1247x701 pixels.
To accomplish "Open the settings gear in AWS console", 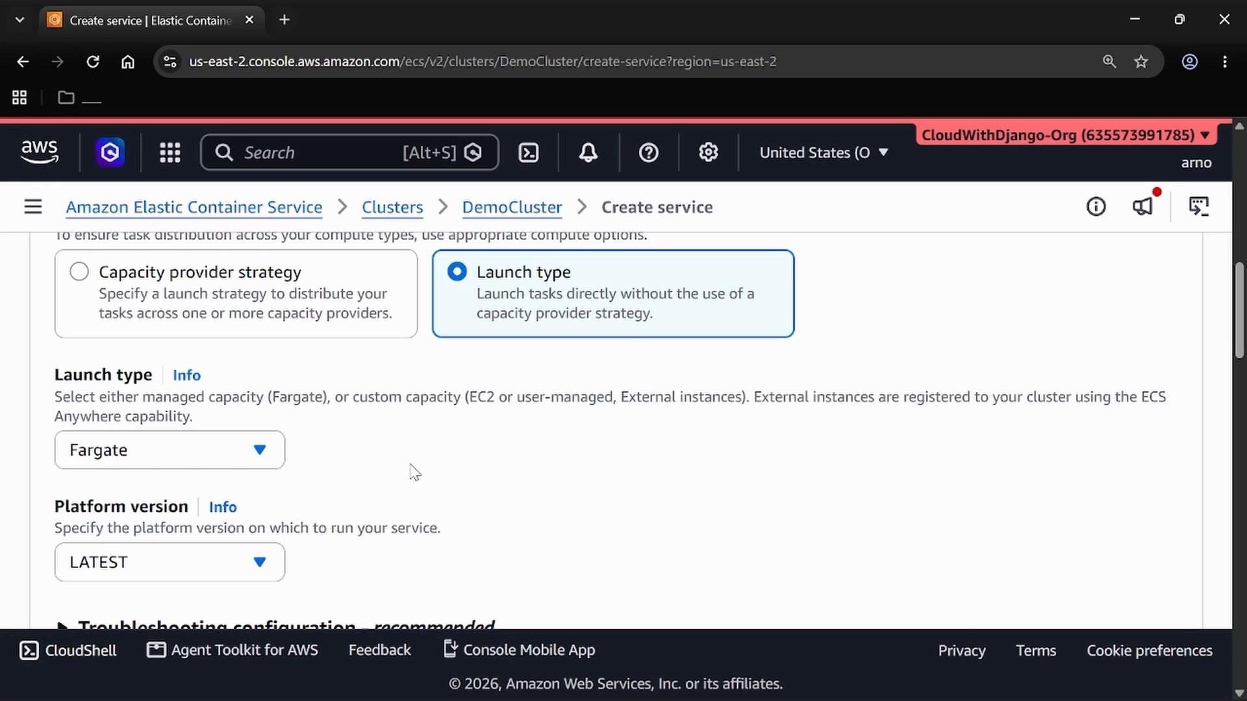I will [708, 153].
